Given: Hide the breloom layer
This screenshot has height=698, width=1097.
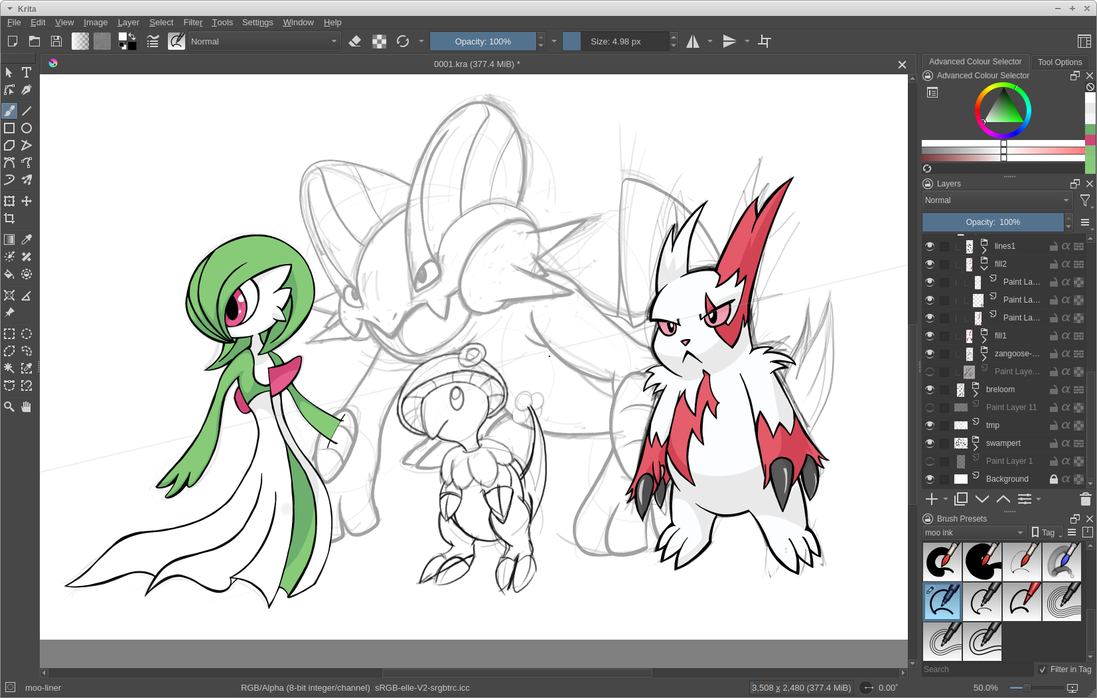Looking at the screenshot, I should click(x=930, y=389).
